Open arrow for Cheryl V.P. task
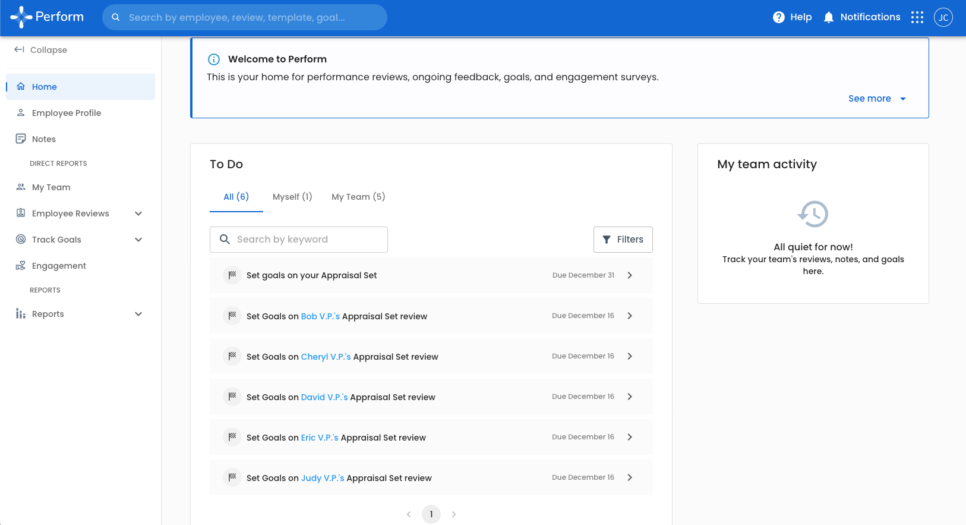This screenshot has height=525, width=966. pos(630,356)
